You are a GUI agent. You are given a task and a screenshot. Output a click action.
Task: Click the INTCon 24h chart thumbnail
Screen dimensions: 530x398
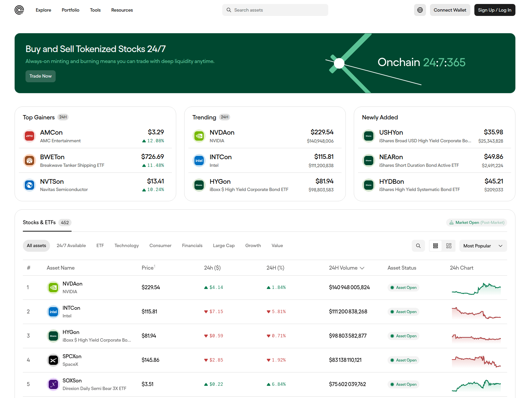tap(476, 312)
